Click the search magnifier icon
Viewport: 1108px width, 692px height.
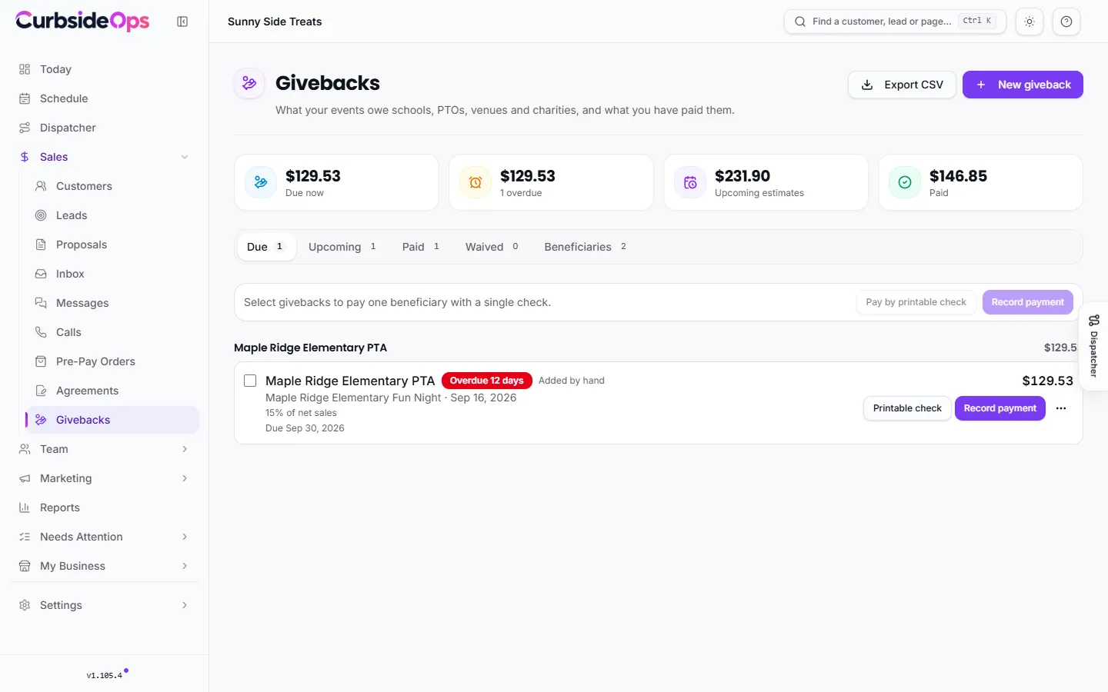[x=800, y=22]
